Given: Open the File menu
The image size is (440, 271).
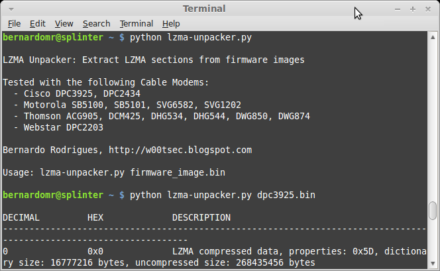Looking at the screenshot, I should pyautogui.click(x=14, y=23).
